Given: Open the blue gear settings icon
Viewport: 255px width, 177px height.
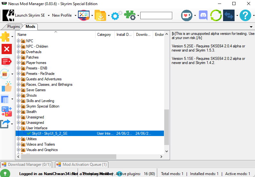Looking at the screenshot, I should [116, 15].
